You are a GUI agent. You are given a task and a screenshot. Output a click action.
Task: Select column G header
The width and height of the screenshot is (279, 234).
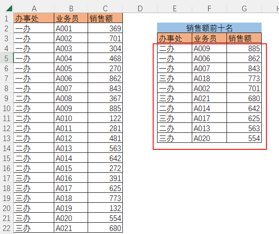coord(244,8)
